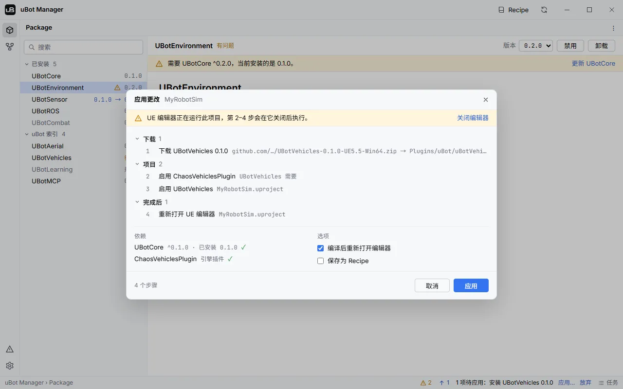Click the 禁用 button
623x389 pixels.
tap(570, 46)
